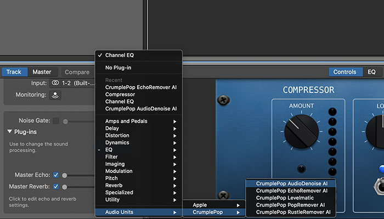Screen dimensions: 384x219
Task: Click the 'Use to change the sound processing' text
Action: pyautogui.click(x=38, y=147)
